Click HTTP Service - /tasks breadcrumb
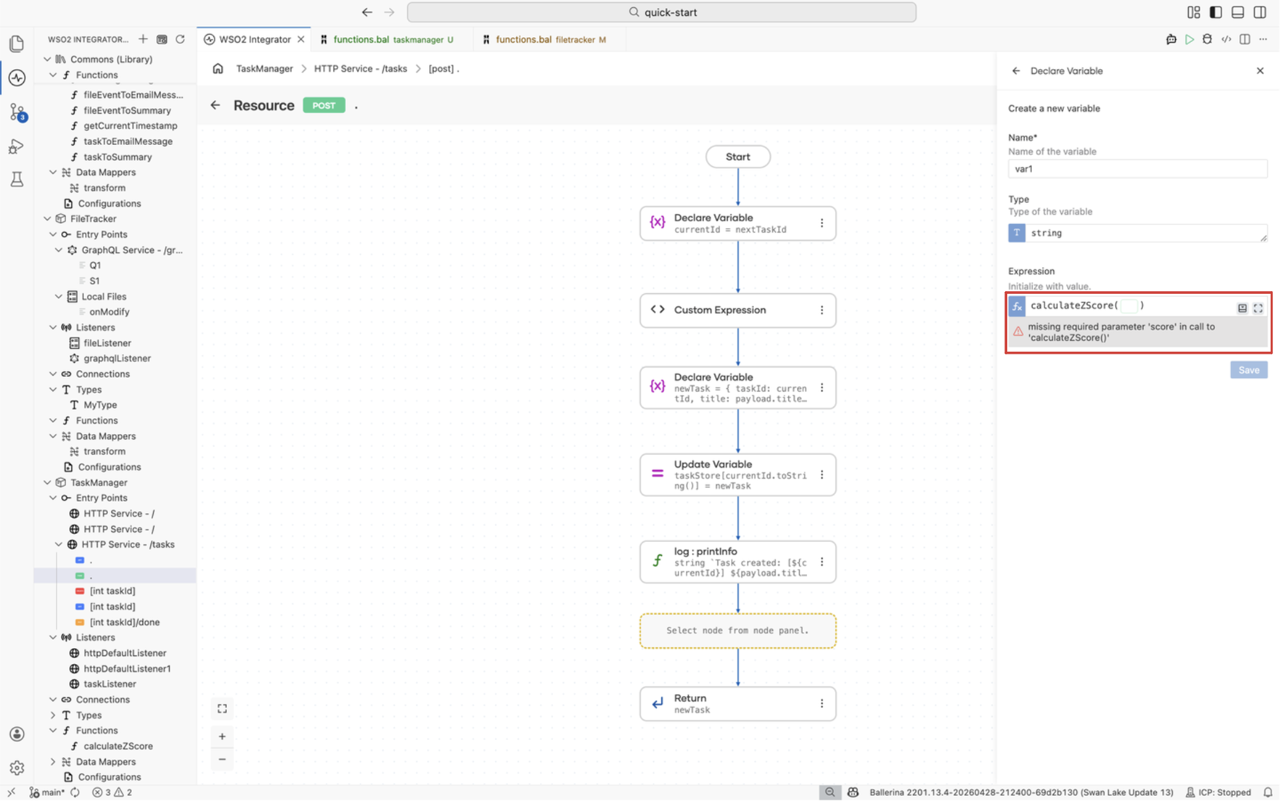The image size is (1284, 811). click(361, 68)
